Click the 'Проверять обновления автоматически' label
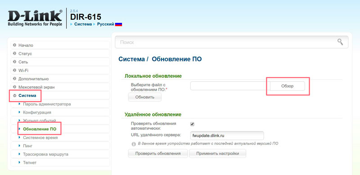The width and height of the screenshot is (360, 175). coord(153,126)
